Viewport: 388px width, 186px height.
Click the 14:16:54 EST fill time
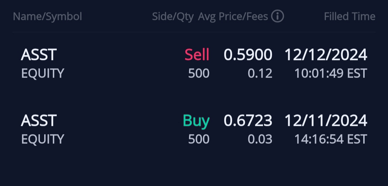click(331, 139)
